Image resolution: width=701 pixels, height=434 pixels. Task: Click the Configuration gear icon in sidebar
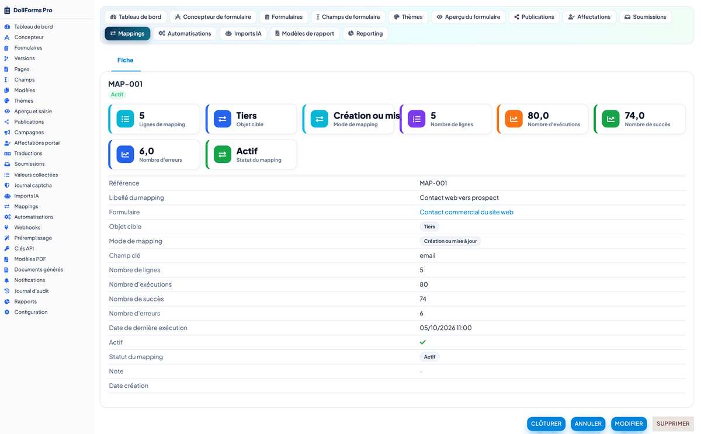click(x=7, y=312)
